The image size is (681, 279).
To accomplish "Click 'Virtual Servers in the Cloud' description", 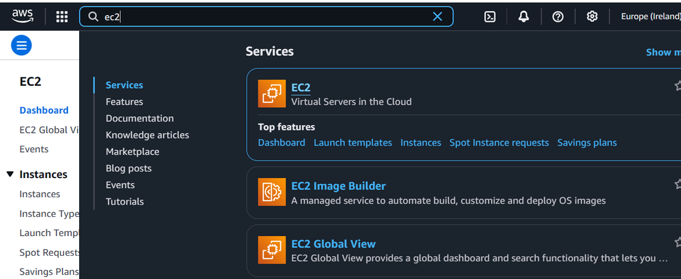I will (x=351, y=102).
